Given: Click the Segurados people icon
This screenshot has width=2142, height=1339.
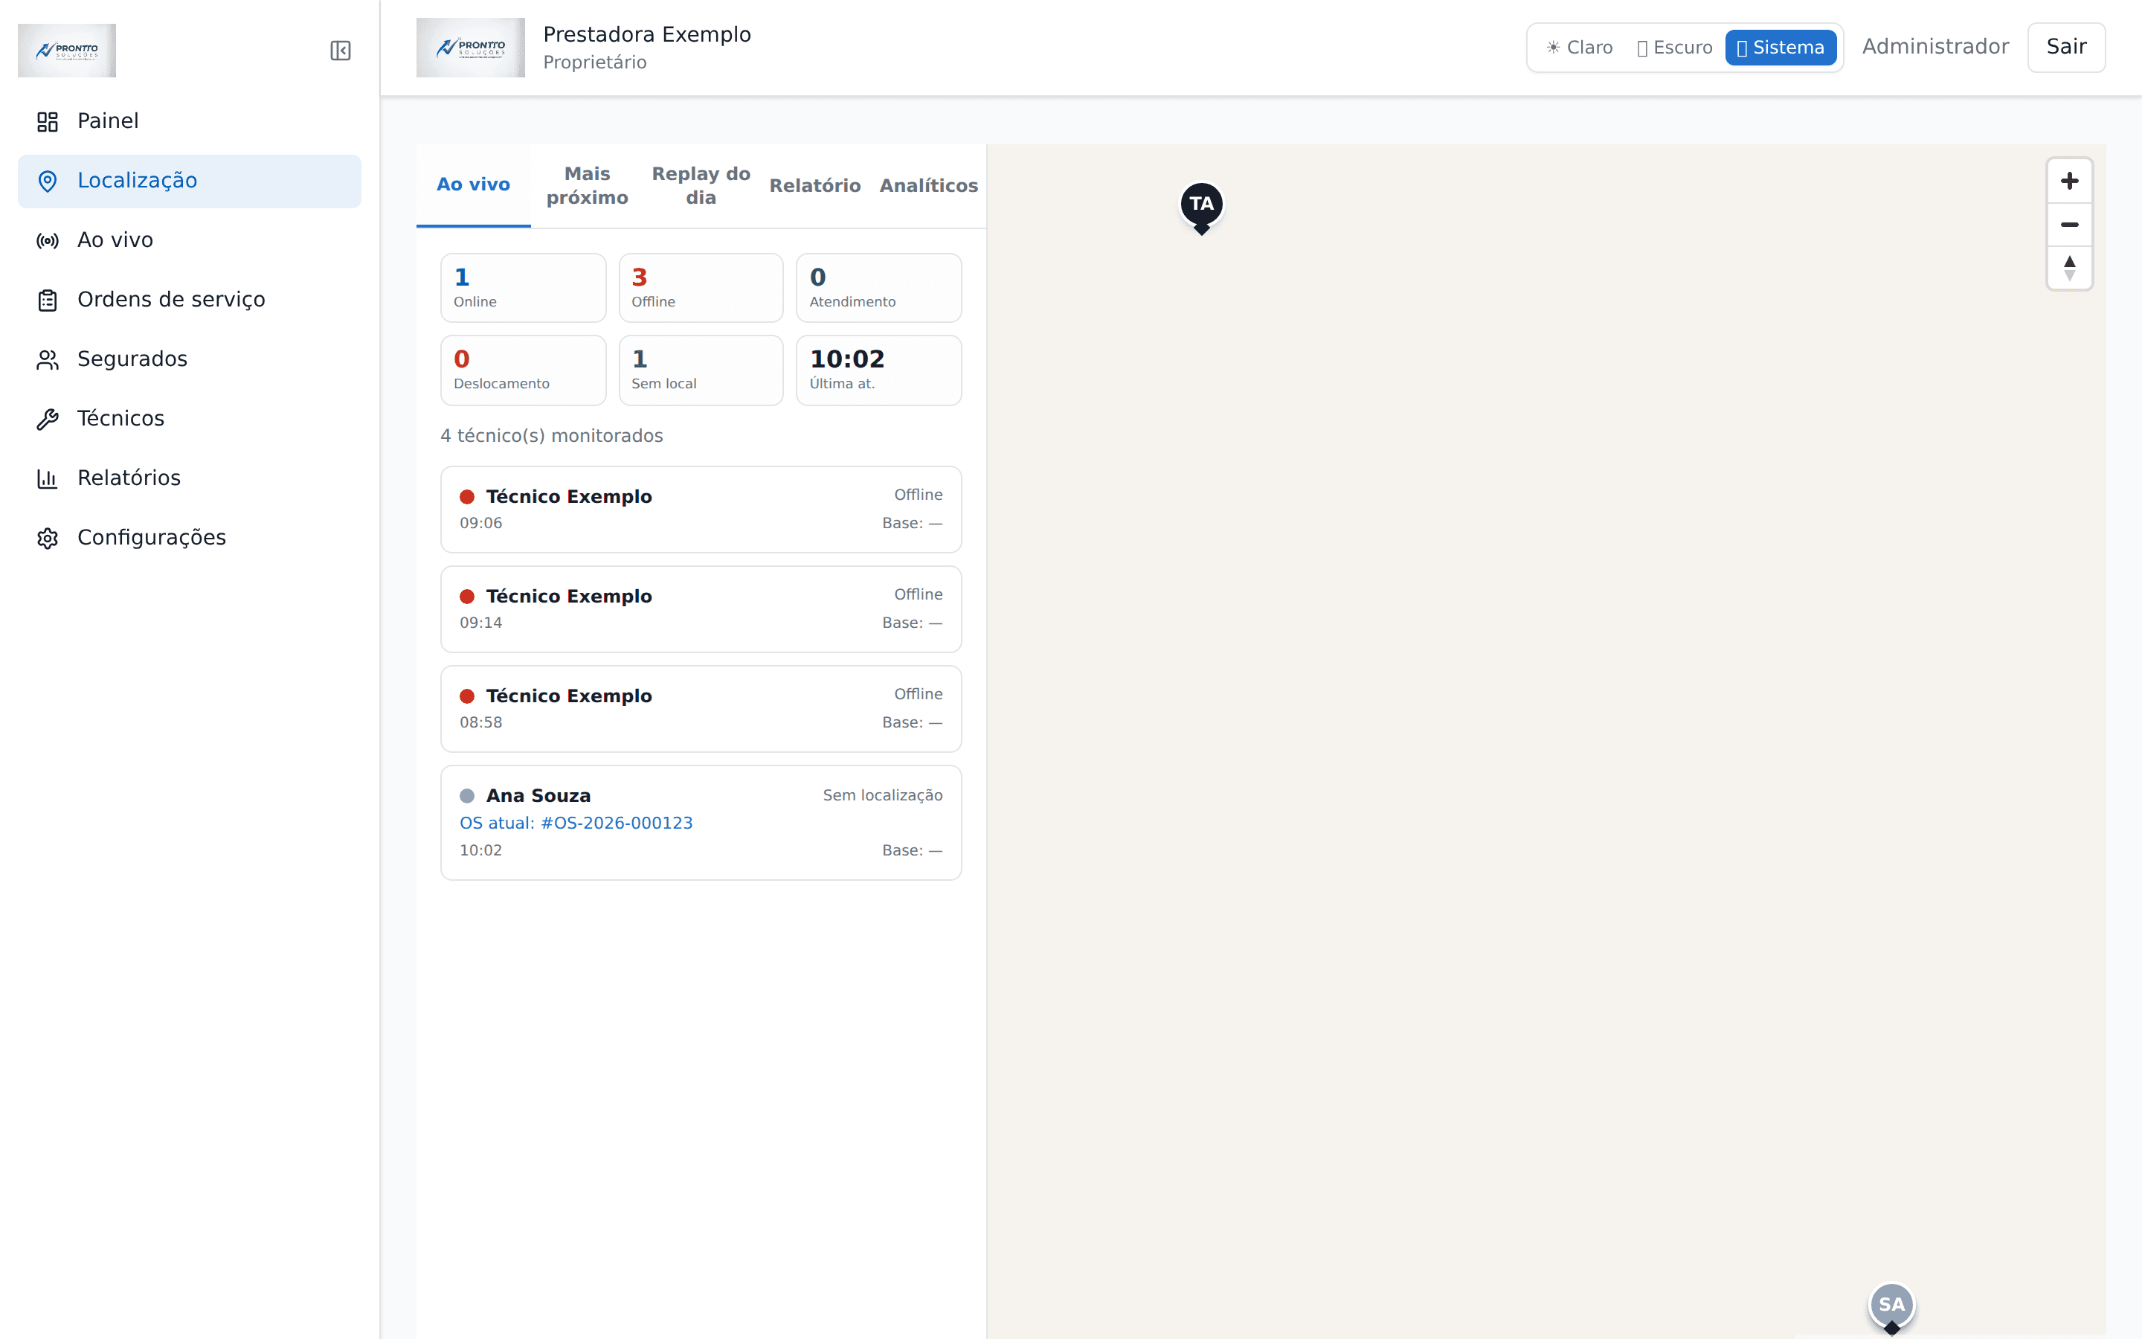Looking at the screenshot, I should (48, 359).
